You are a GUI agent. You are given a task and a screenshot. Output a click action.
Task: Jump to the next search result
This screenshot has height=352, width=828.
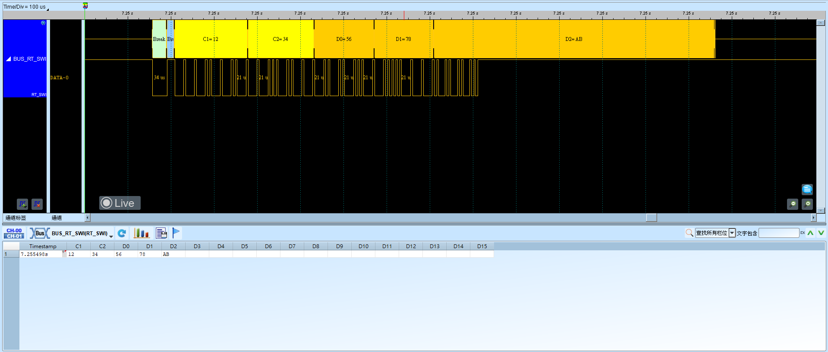[x=821, y=233]
